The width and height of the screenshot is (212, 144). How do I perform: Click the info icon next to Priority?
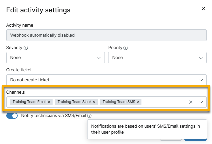point(126,48)
